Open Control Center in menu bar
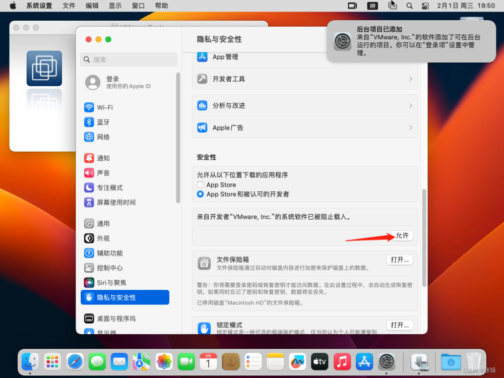 click(x=425, y=6)
